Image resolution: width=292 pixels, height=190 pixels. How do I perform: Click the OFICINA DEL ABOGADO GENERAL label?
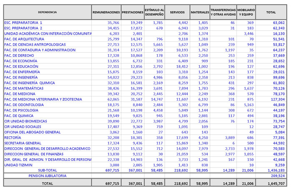pyautogui.click(x=33, y=132)
